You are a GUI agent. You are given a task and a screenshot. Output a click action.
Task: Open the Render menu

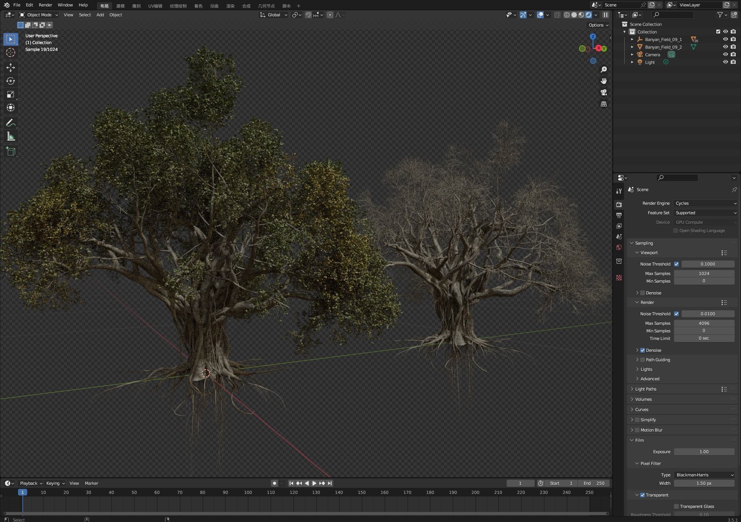45,5
